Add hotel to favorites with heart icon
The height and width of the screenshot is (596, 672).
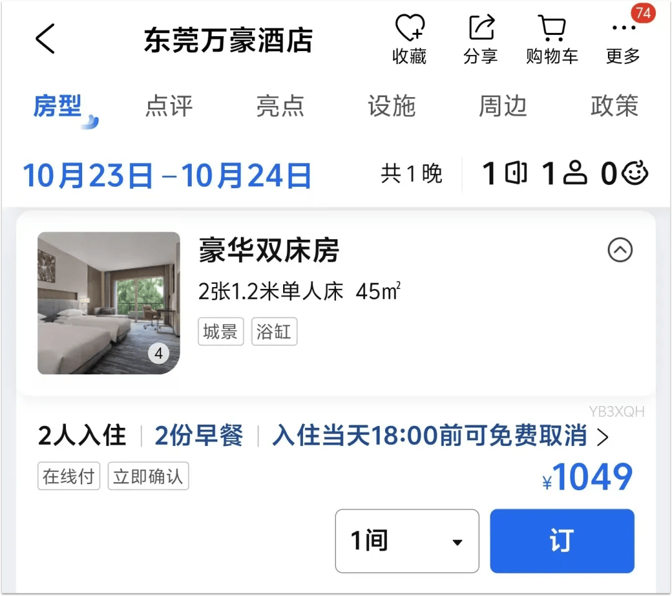pyautogui.click(x=409, y=39)
